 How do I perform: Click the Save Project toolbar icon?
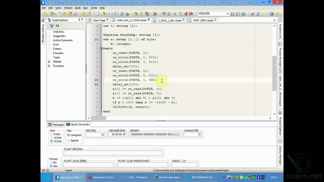(59, 14)
